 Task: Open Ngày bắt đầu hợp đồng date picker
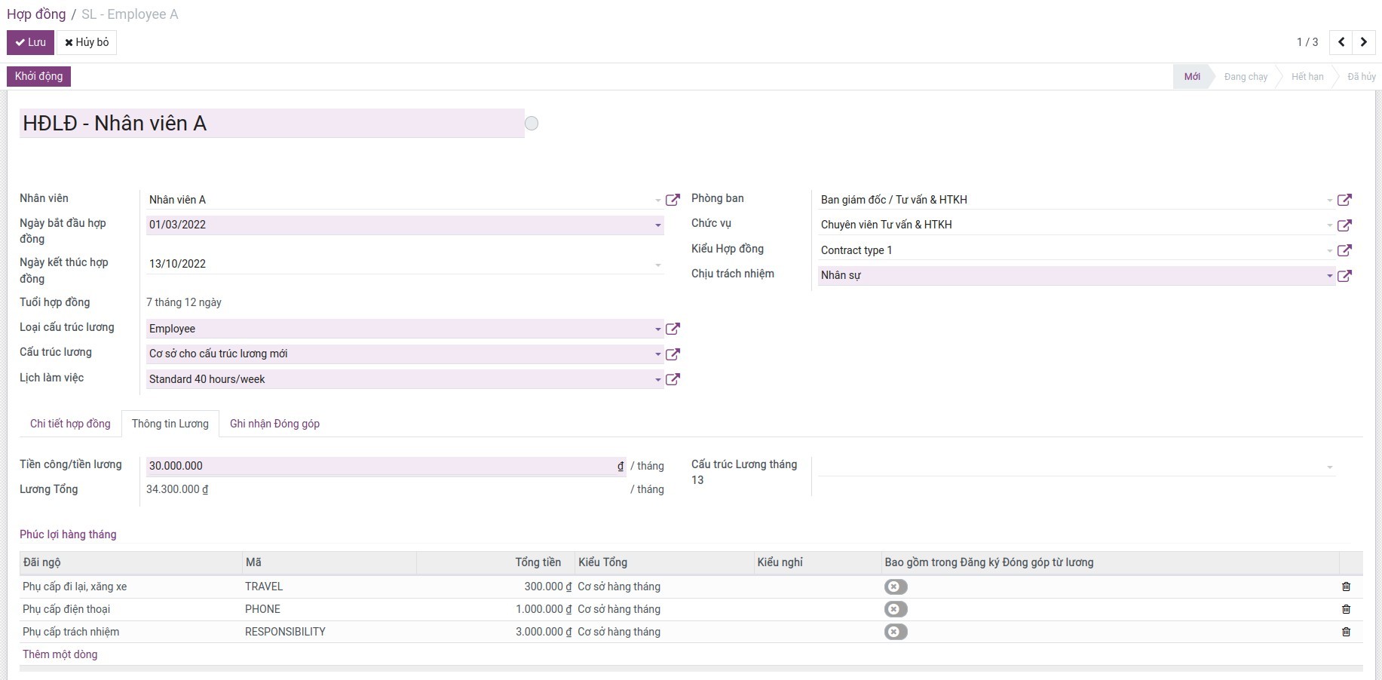click(x=403, y=225)
